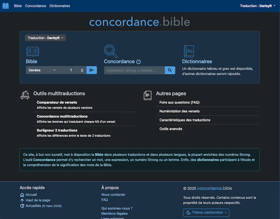This screenshot has width=280, height=219.
Task: Click the magnifying glass Concordance icon
Action: point(111,51)
